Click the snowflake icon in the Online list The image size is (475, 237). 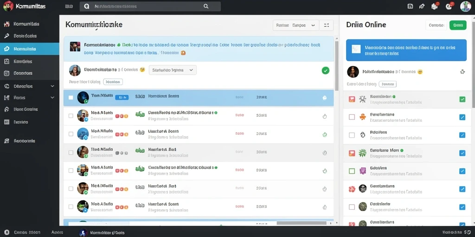click(363, 99)
